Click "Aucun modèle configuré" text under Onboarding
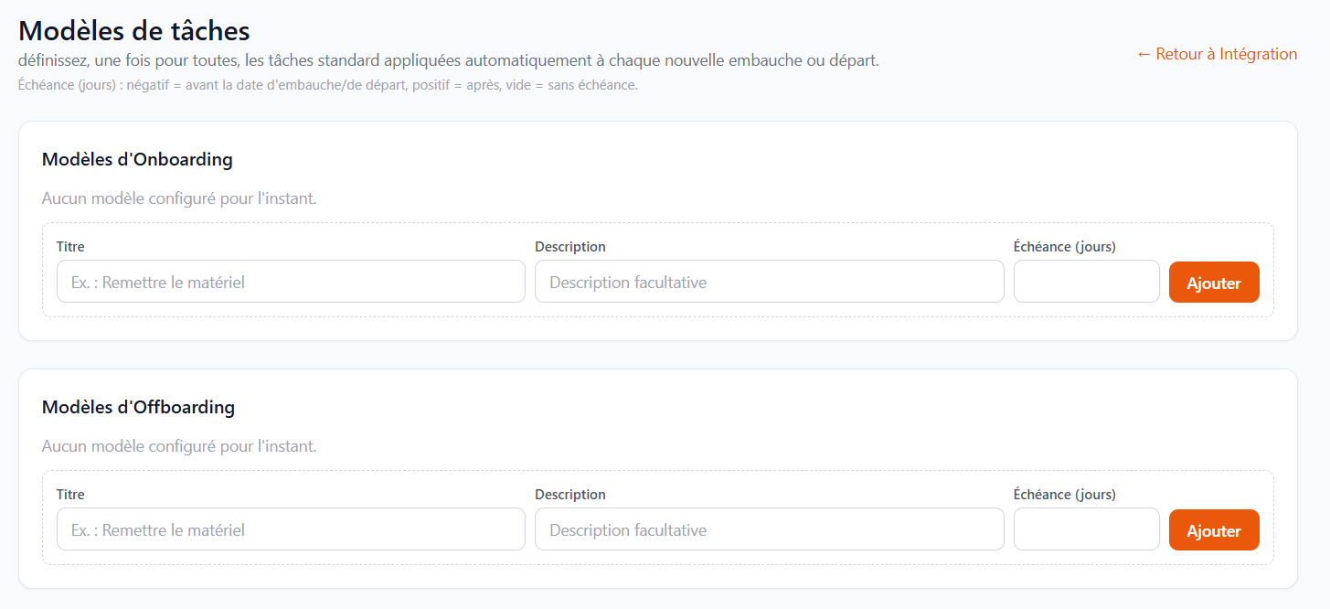1330x609 pixels. pyautogui.click(x=179, y=198)
